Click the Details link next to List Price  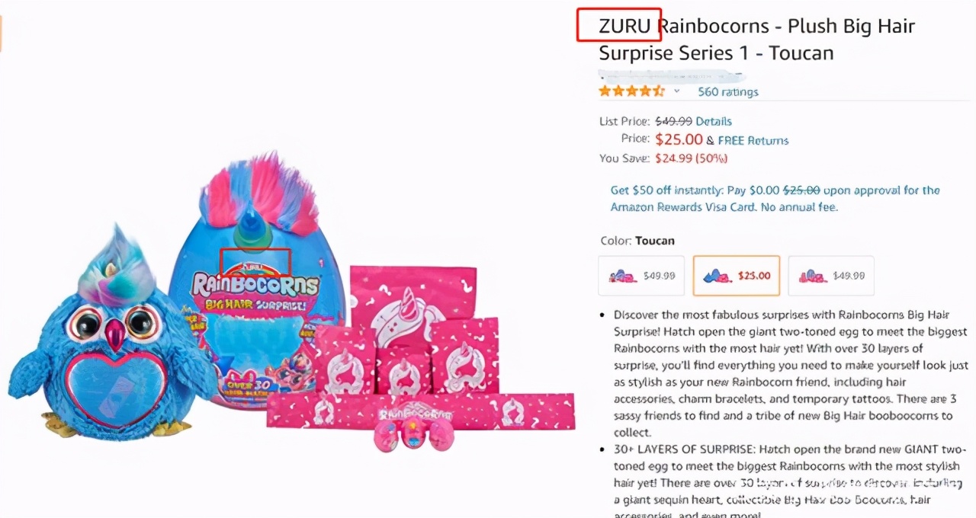713,121
